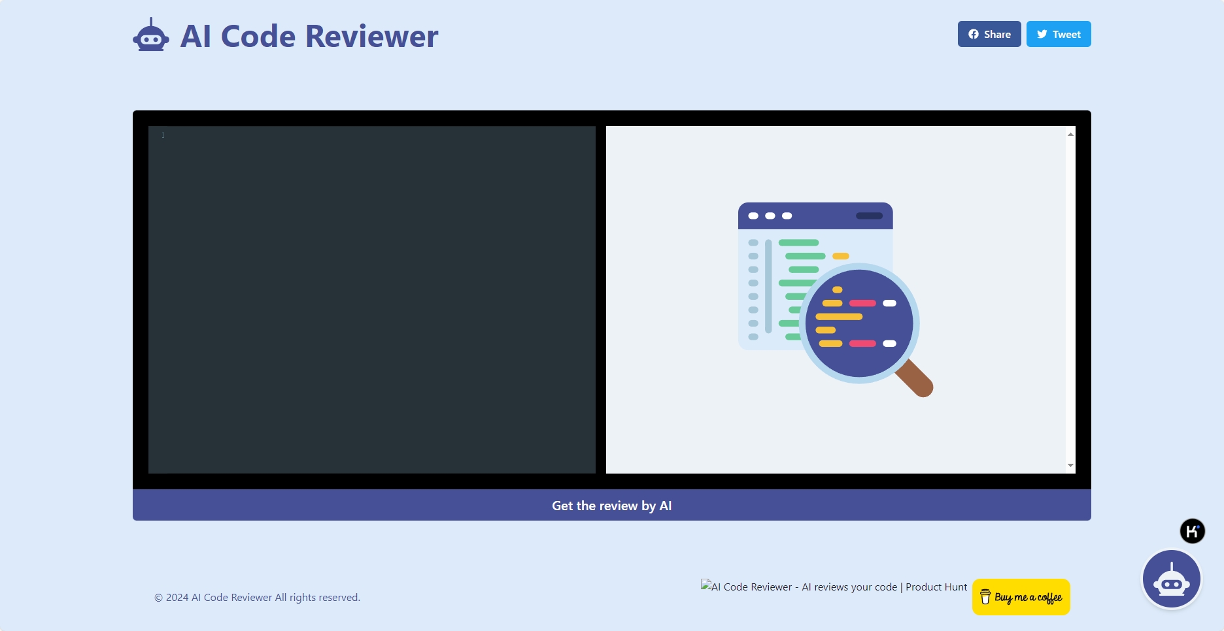Image resolution: width=1224 pixels, height=631 pixels.
Task: Click inside the dark code editor
Action: point(371,300)
